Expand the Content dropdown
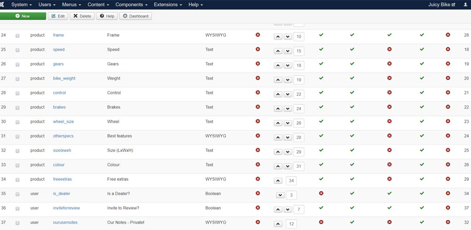This screenshot has height=230, width=471. pos(98,5)
